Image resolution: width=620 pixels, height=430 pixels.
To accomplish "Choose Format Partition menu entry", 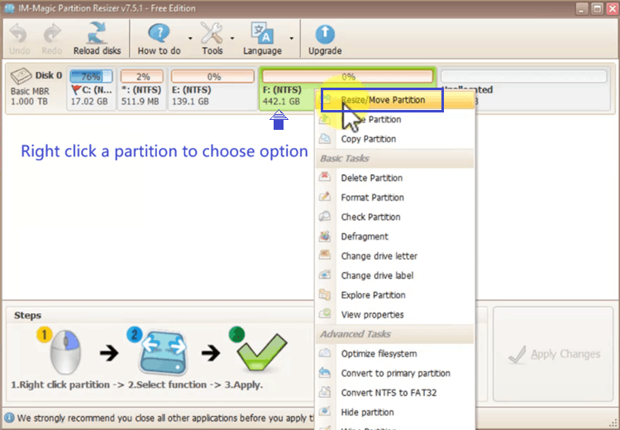I will coord(395,198).
